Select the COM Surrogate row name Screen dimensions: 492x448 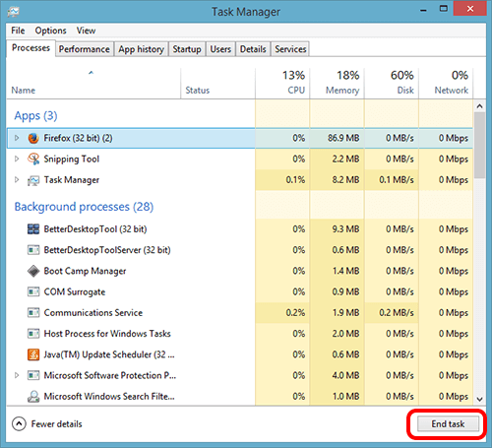(x=75, y=292)
